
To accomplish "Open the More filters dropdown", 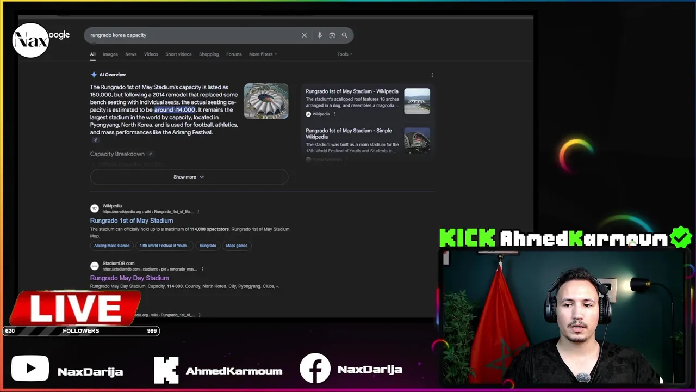I will 263,54.
